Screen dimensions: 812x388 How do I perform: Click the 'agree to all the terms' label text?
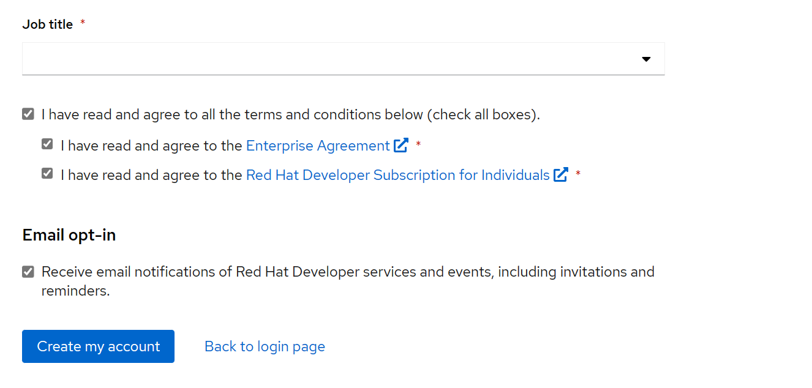[x=290, y=114]
